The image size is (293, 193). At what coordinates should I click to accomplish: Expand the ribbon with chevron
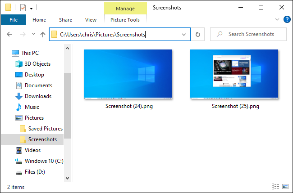[x=277, y=19]
